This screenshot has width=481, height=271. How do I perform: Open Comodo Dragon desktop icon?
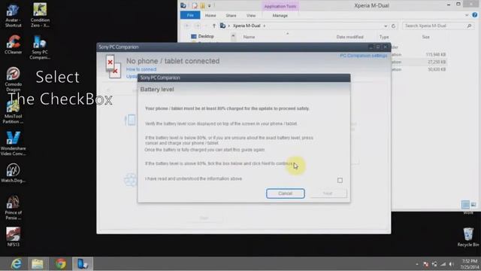click(13, 79)
